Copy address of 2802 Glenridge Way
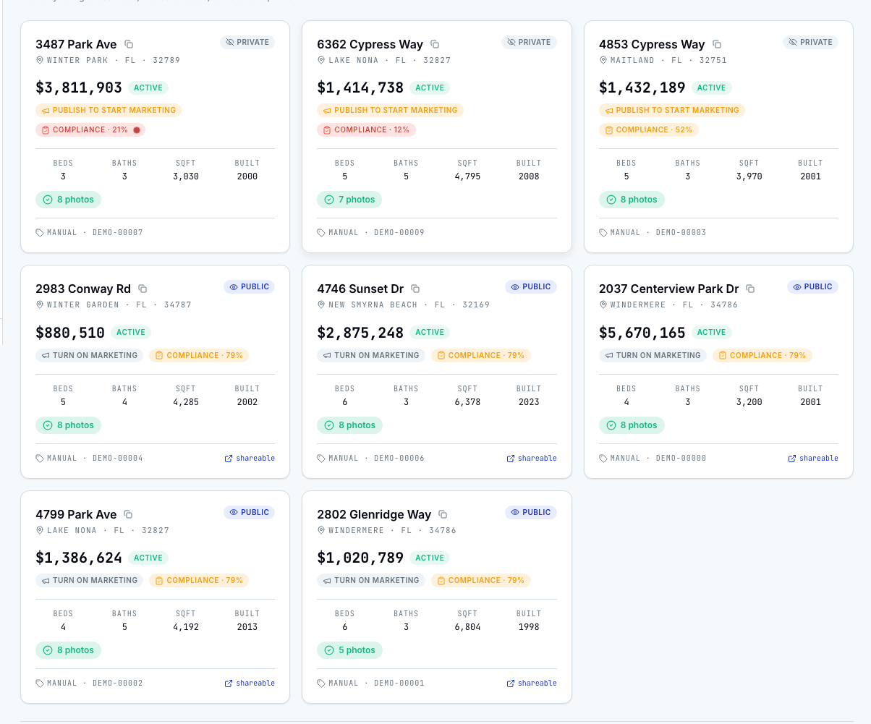 (443, 514)
